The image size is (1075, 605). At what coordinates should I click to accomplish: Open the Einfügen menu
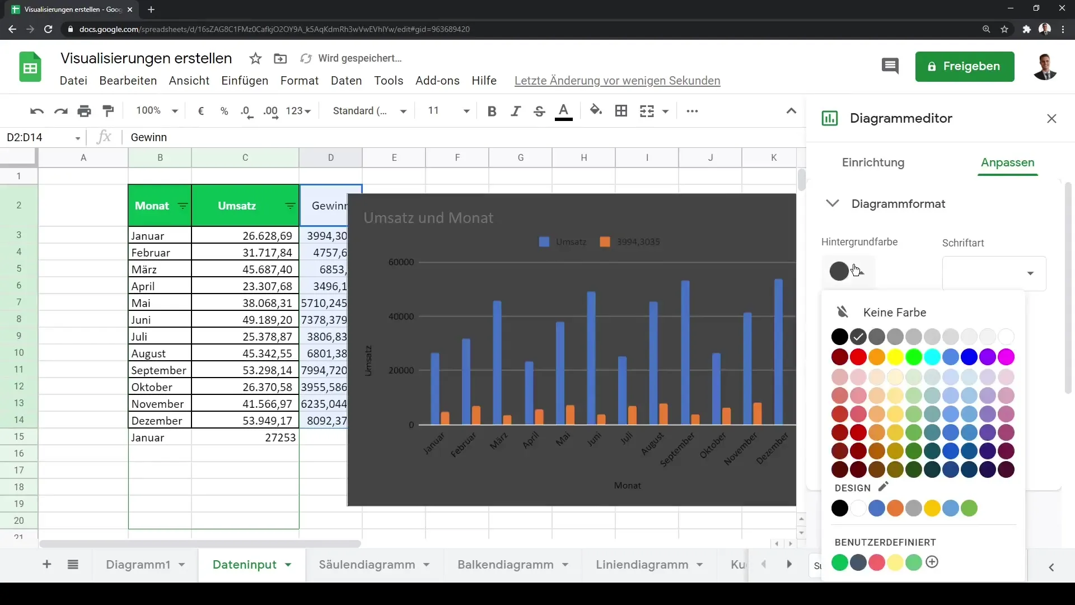pyautogui.click(x=245, y=81)
